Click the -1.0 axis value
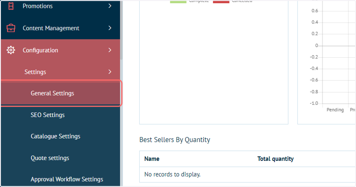Viewport: 356px width, 187px height. pos(314,103)
